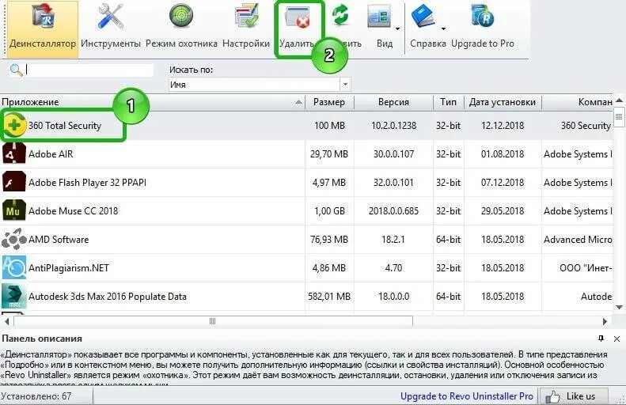The image size is (626, 405).
Task: Sort by Тип column header
Action: pos(449,102)
